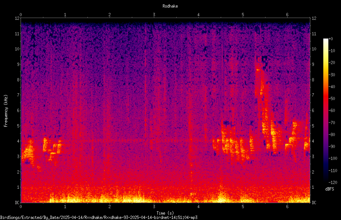Click the Frequency (kHz) axis label
Screen dimensions: 341x220
[6, 111]
